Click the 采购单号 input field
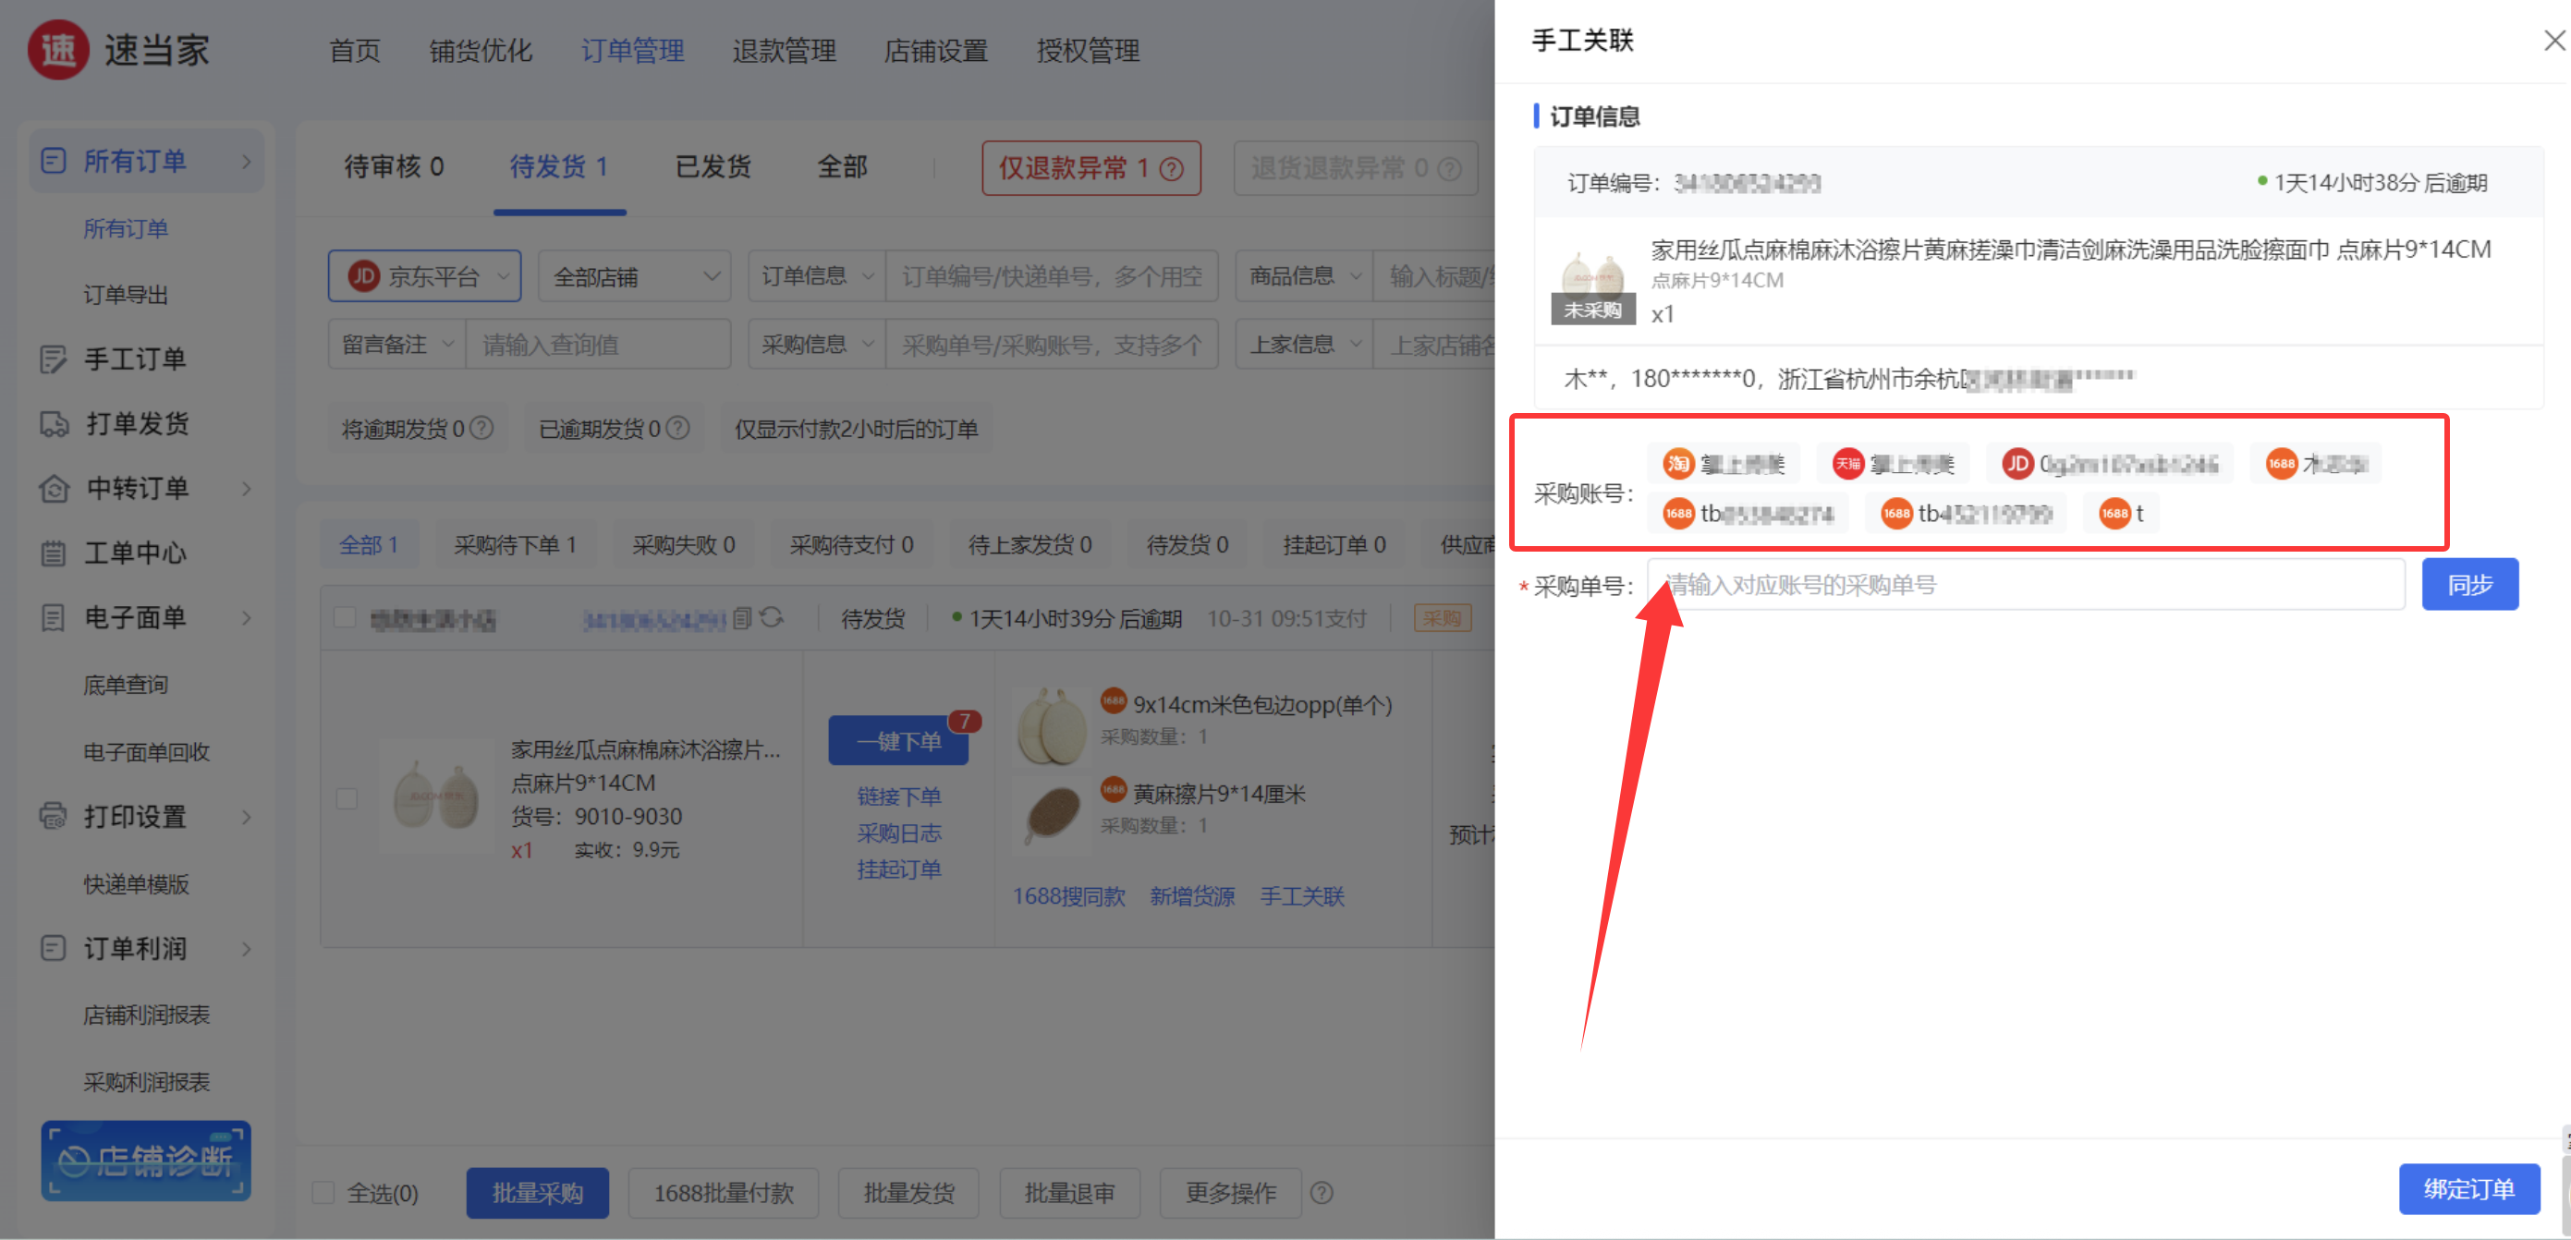The width and height of the screenshot is (2571, 1240). [2026, 585]
